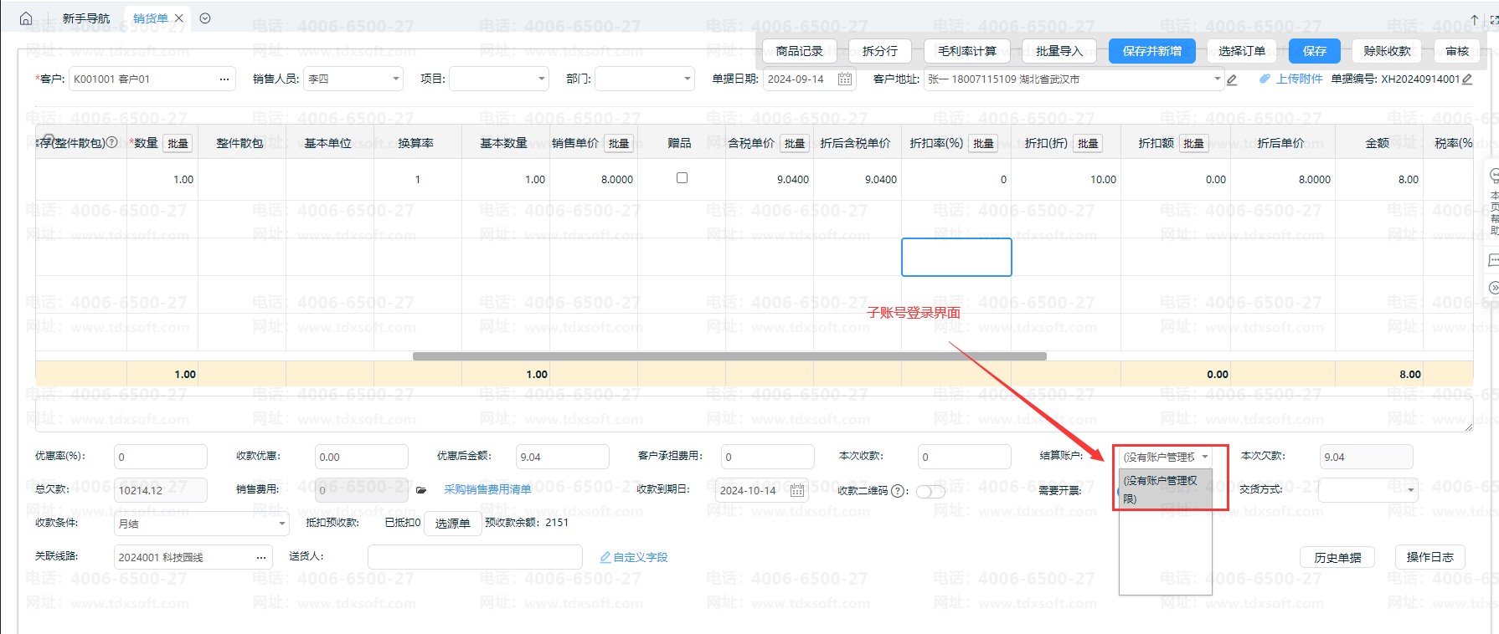Click the 保存并新增 button

(1151, 51)
